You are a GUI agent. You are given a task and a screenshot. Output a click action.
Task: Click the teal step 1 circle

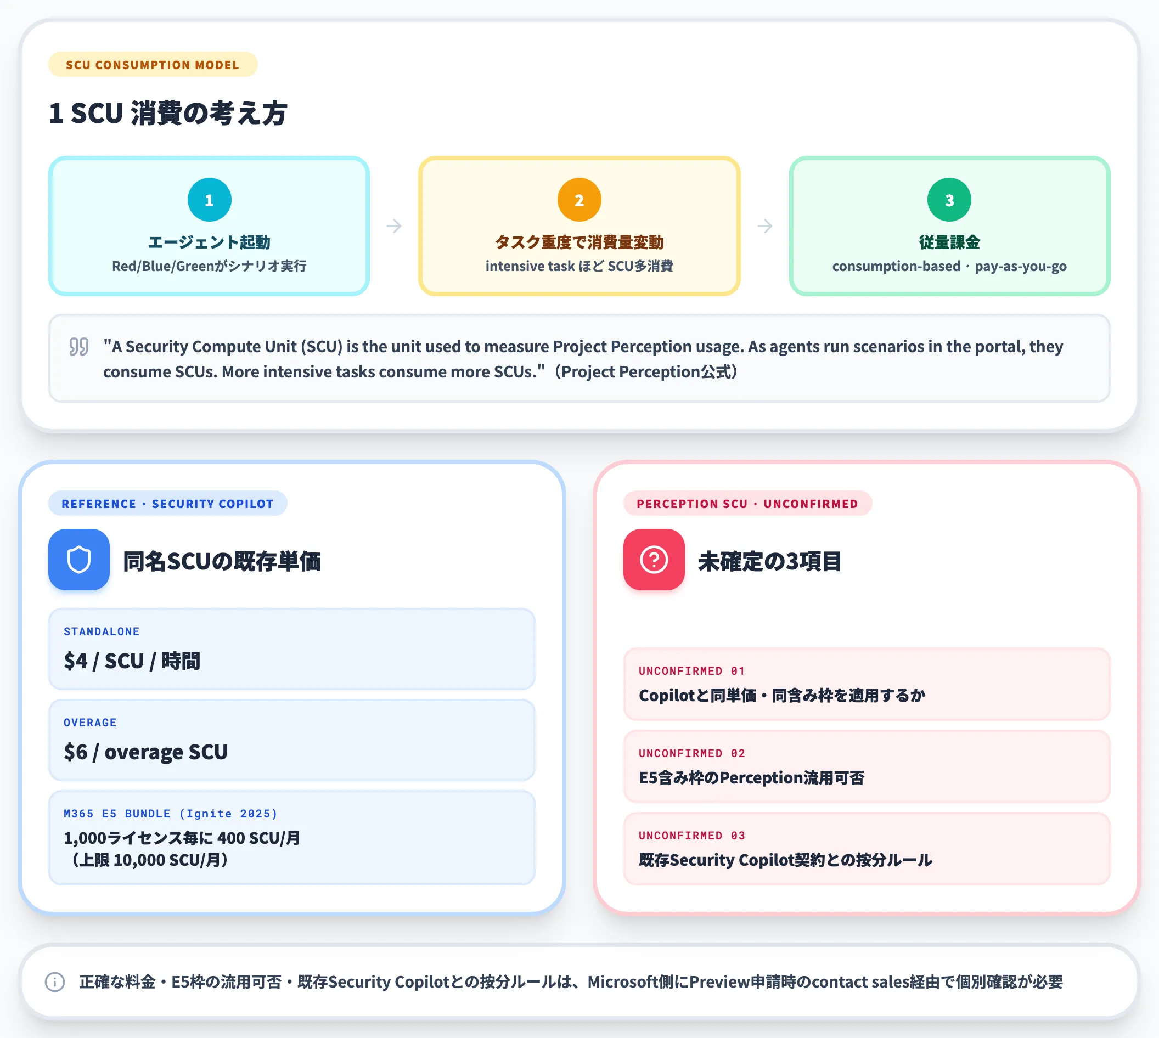pos(209,200)
